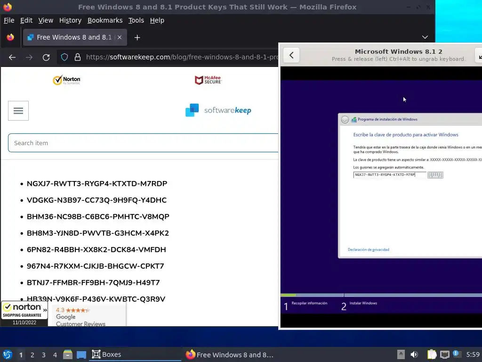The width and height of the screenshot is (482, 362).
Task: Click the update notifier tray icon
Action: click(457, 354)
